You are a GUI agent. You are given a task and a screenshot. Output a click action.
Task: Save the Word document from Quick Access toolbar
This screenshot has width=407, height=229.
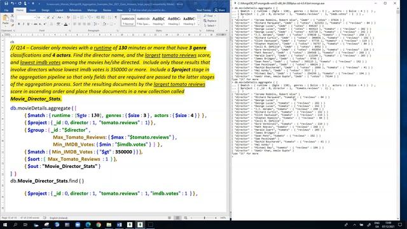click(6, 3)
